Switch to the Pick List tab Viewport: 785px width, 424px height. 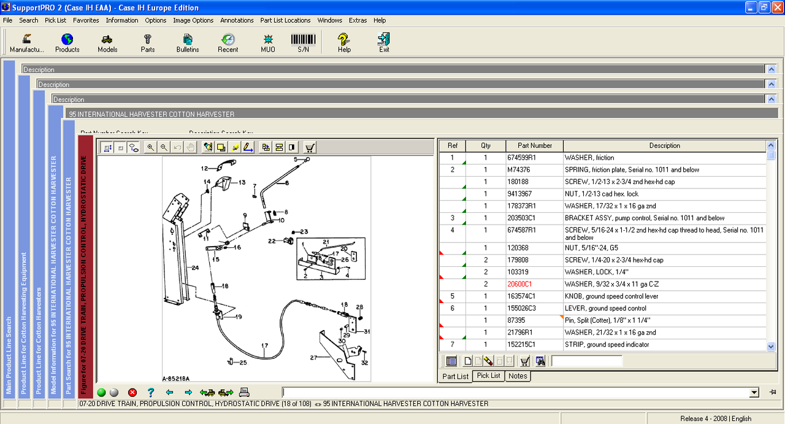[x=489, y=376]
